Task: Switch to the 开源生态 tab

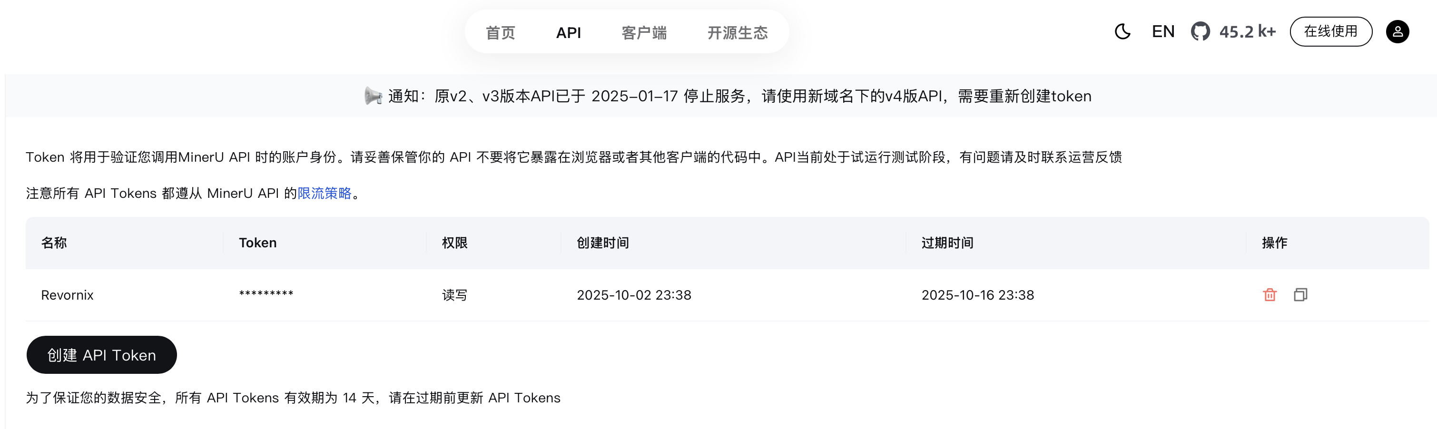Action: [x=738, y=33]
